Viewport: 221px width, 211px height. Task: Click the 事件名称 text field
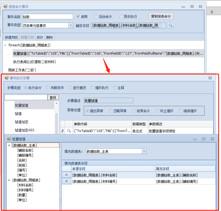pyautogui.click(x=47, y=17)
